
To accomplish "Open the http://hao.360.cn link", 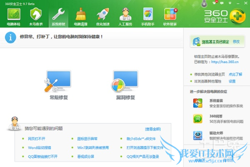I will point(225,62).
